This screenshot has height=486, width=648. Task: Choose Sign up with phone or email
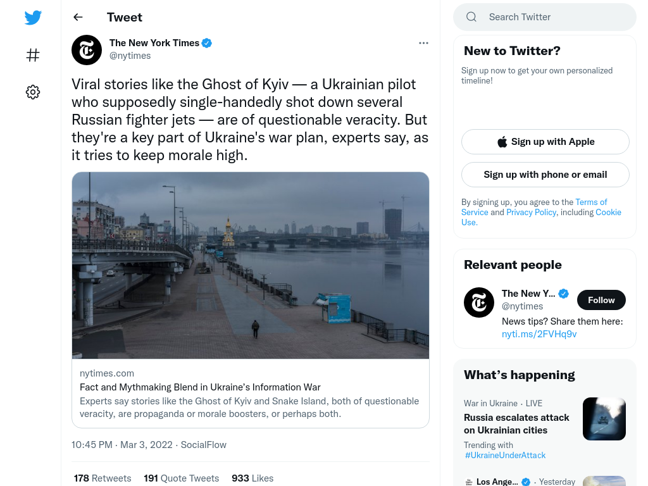click(x=545, y=175)
